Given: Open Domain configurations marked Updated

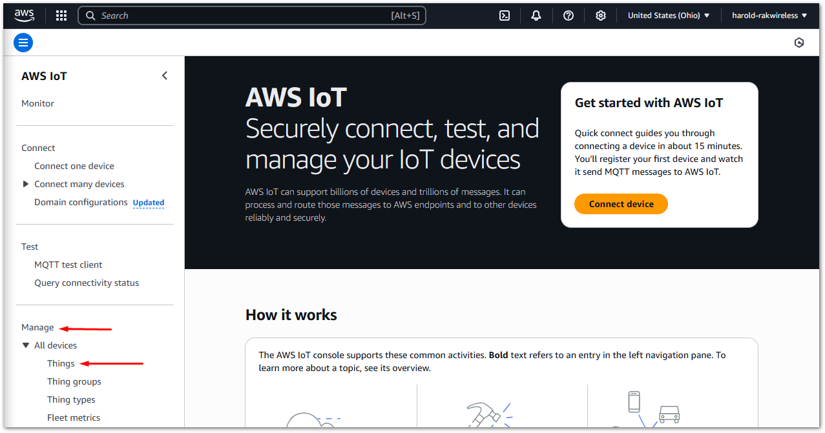Looking at the screenshot, I should pyautogui.click(x=81, y=201).
